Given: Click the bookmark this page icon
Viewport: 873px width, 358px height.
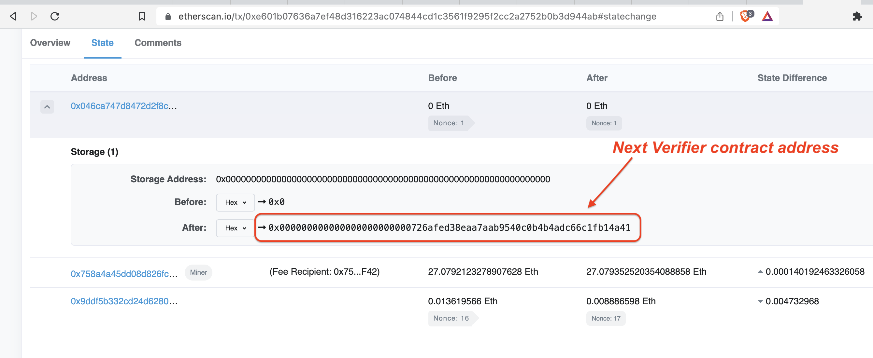Looking at the screenshot, I should 141,16.
